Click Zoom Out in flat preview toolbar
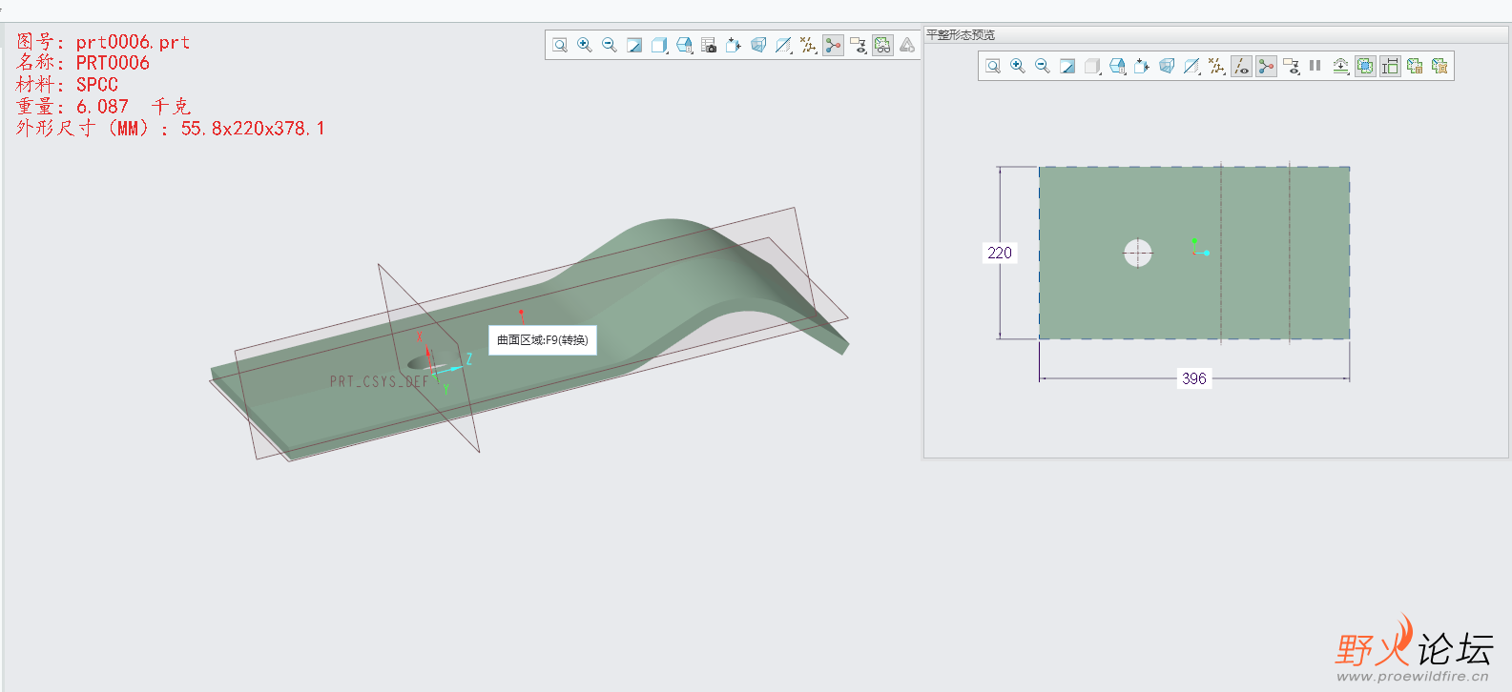 click(x=1043, y=66)
